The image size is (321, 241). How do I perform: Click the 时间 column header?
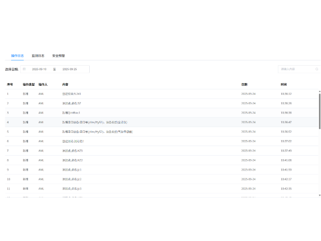pos(284,84)
